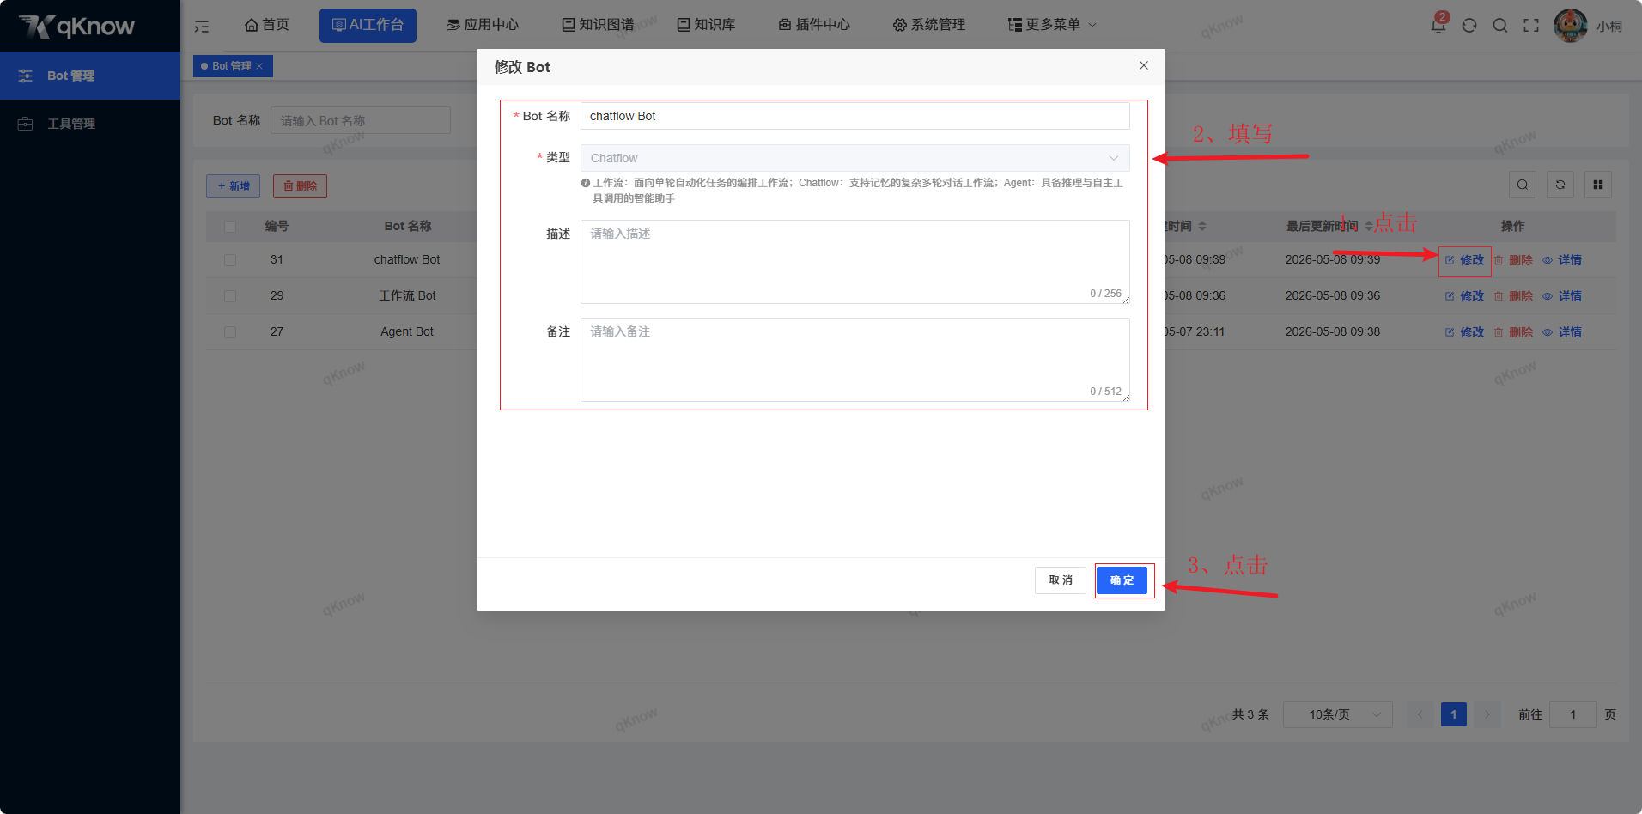Click table search toggle icon
This screenshot has height=814, width=1642.
[x=1523, y=185]
